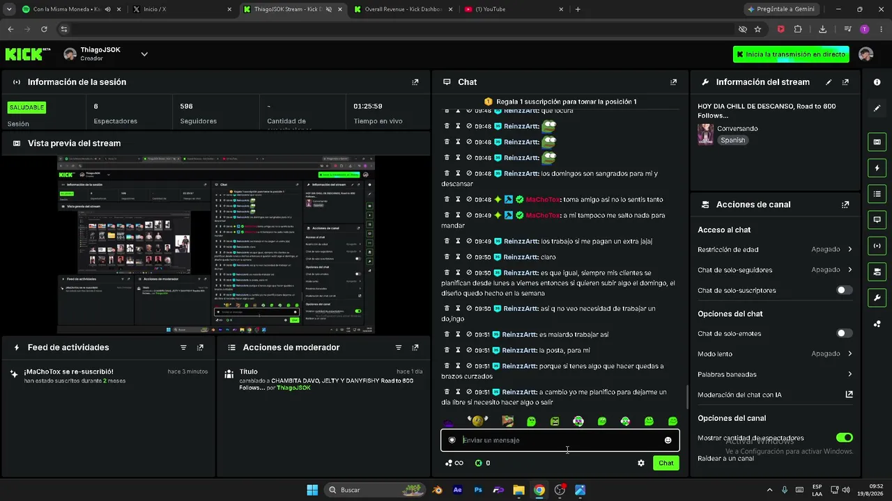Click the Kick logo
Viewport: 892px width, 501px height.
(x=28, y=54)
